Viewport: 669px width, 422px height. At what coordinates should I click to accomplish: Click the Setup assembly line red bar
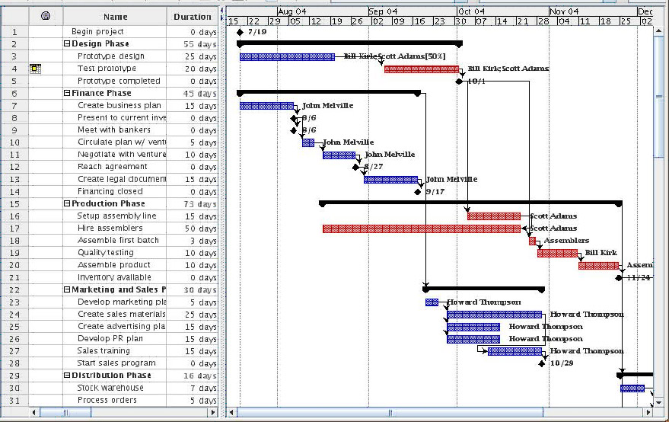pyautogui.click(x=494, y=216)
